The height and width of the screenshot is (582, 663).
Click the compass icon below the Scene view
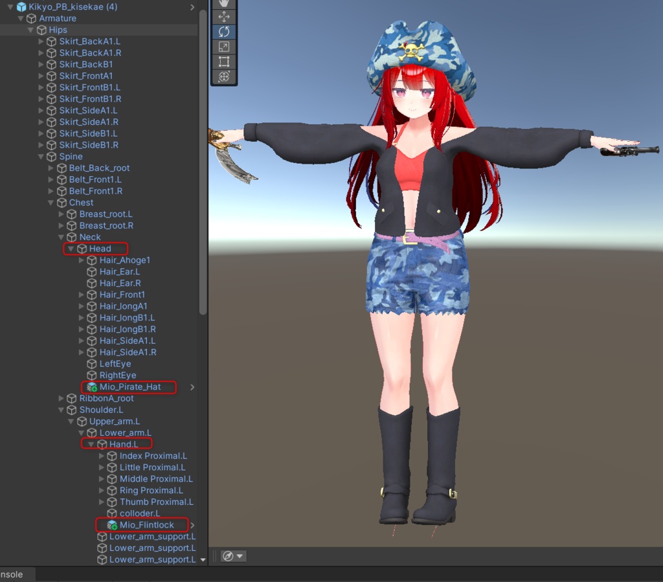[x=228, y=555]
